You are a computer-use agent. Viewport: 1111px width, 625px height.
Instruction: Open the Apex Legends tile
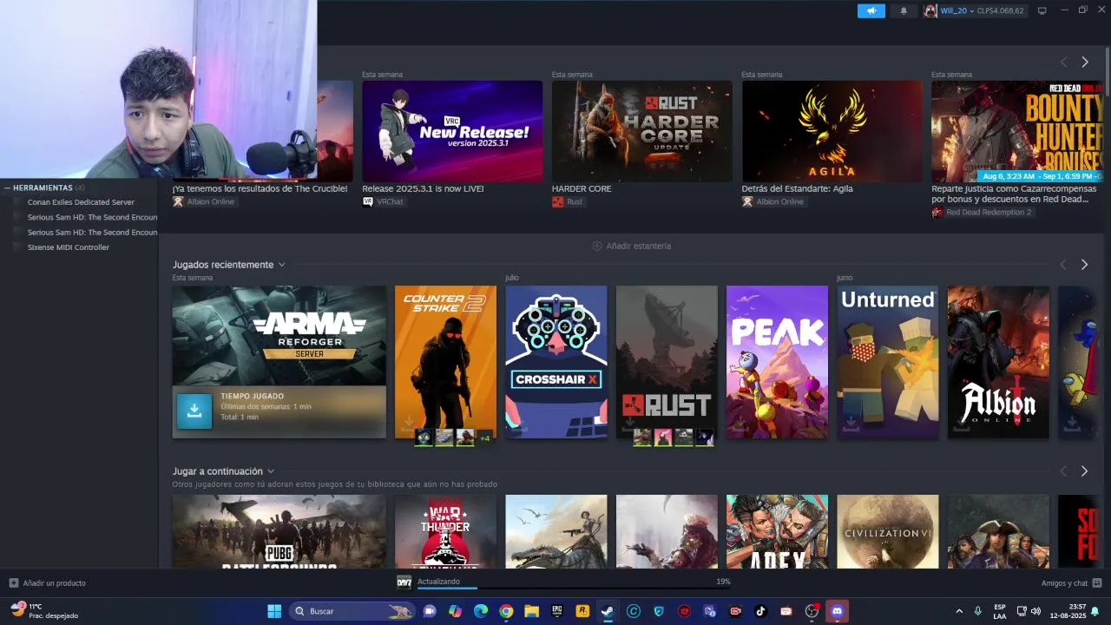click(777, 531)
